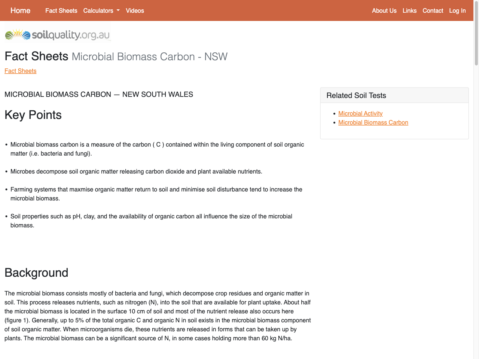Go to the Links page
The width and height of the screenshot is (479, 359).
[x=409, y=10]
